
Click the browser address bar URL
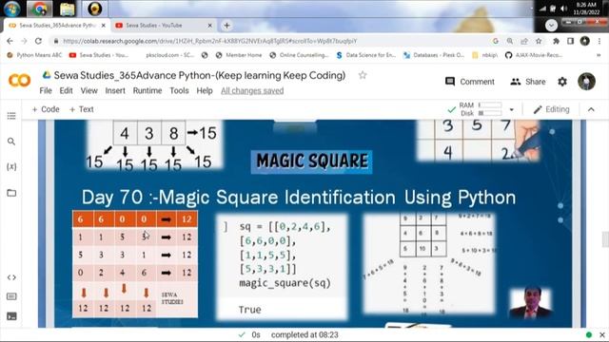(x=209, y=41)
